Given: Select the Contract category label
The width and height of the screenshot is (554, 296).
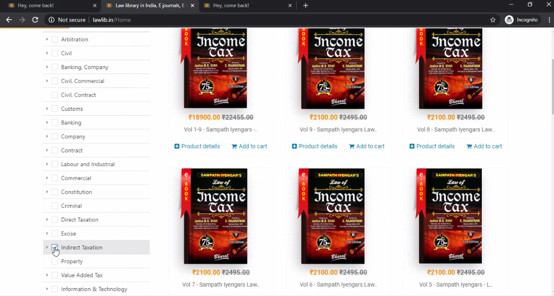Looking at the screenshot, I should (72, 150).
